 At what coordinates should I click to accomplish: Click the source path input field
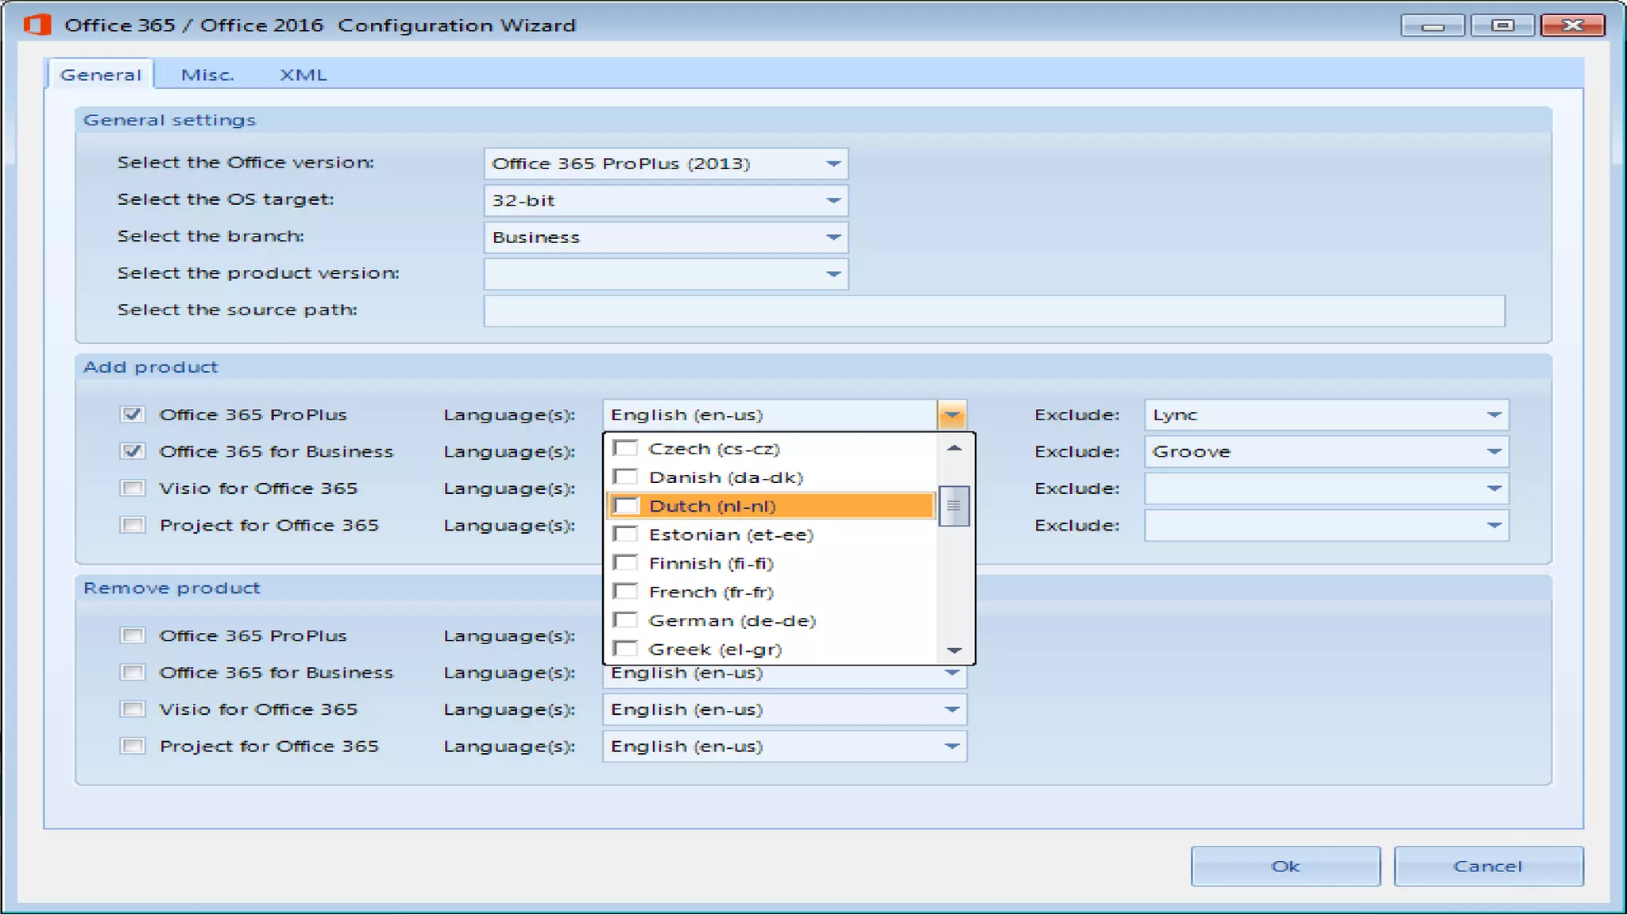[x=993, y=311]
